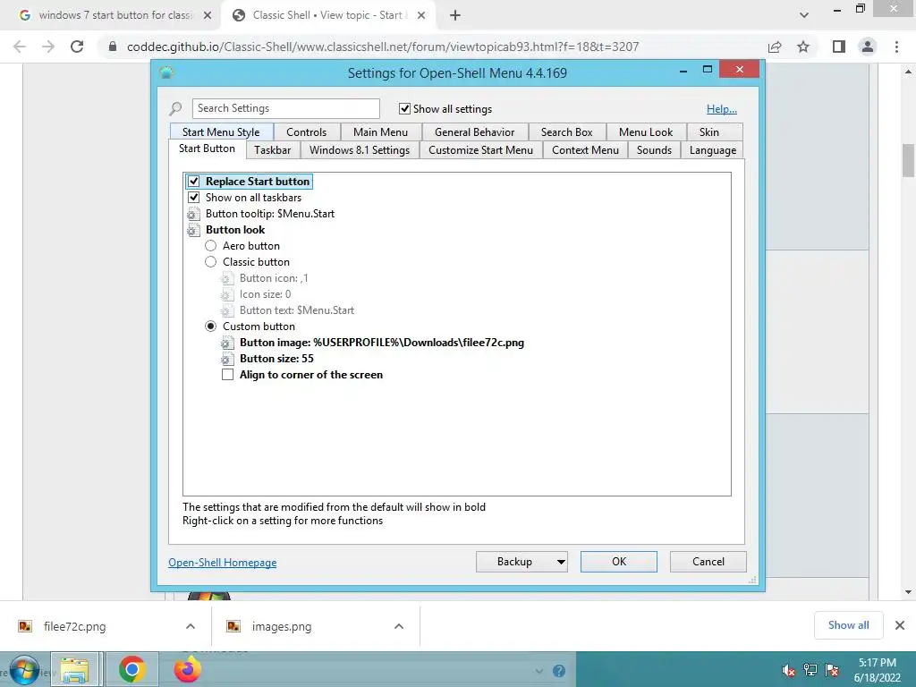
Task: Launch Firefox from the taskbar
Action: pyautogui.click(x=188, y=669)
